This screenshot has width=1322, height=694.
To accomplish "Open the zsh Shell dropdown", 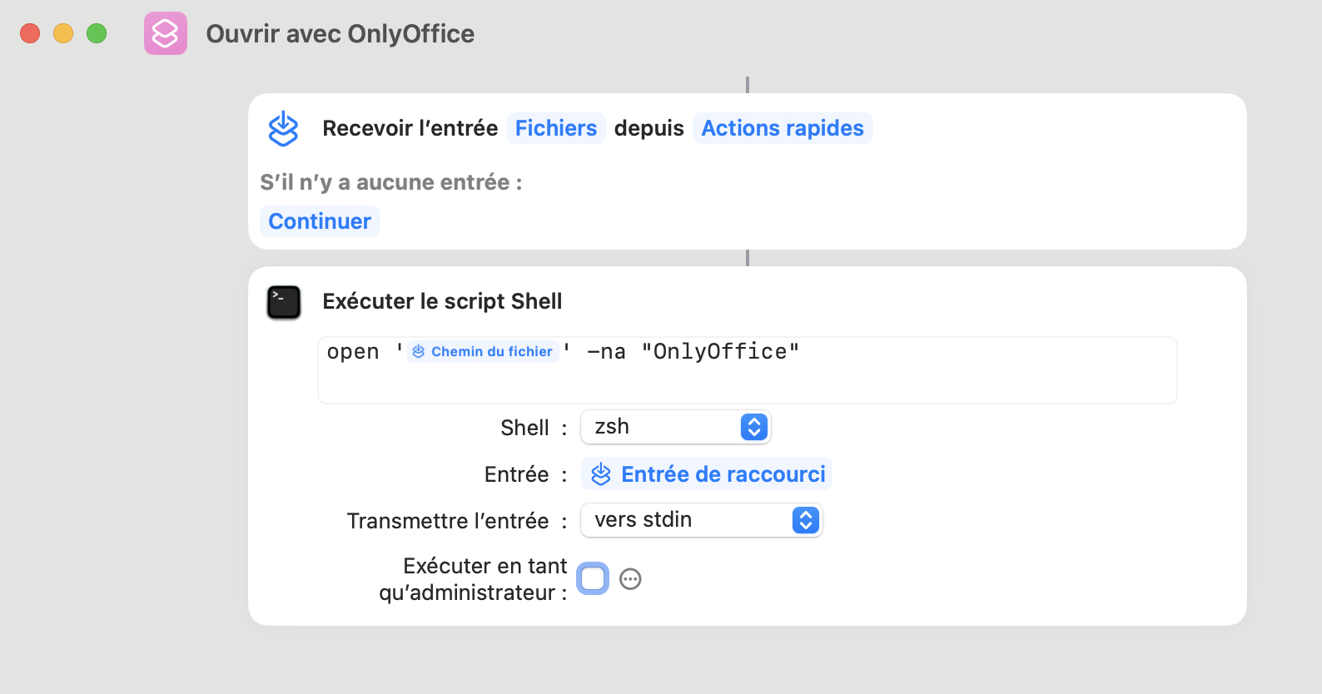I will pos(676,427).
